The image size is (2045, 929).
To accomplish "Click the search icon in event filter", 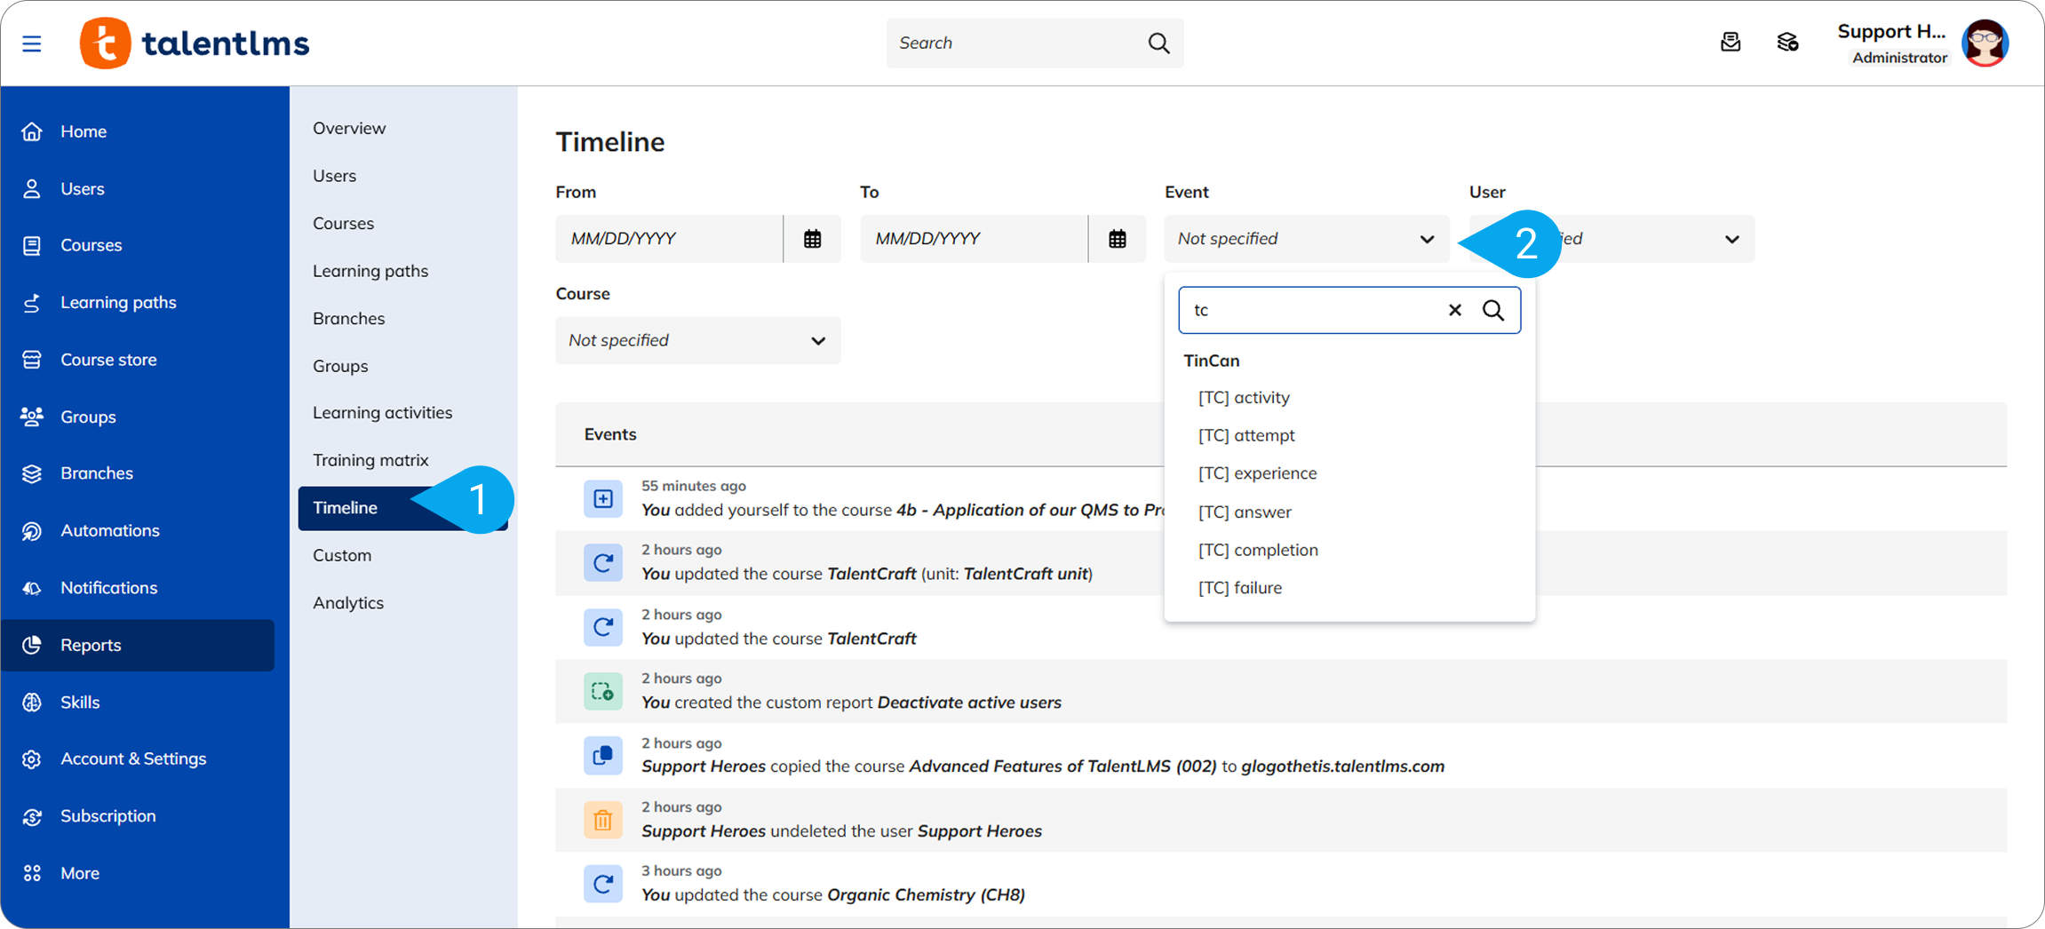I will 1493,310.
